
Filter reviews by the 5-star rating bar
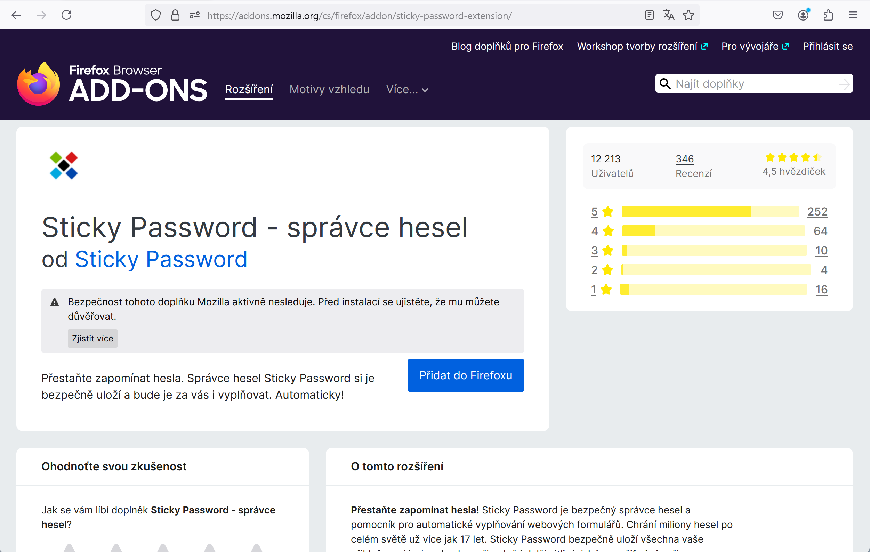(710, 211)
